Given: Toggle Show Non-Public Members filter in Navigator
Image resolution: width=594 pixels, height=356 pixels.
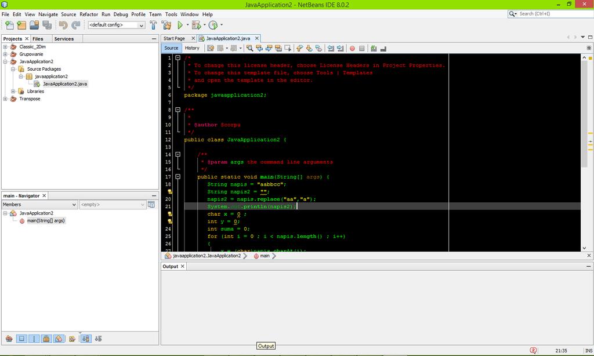Looking at the screenshot, I should click(x=46, y=339).
